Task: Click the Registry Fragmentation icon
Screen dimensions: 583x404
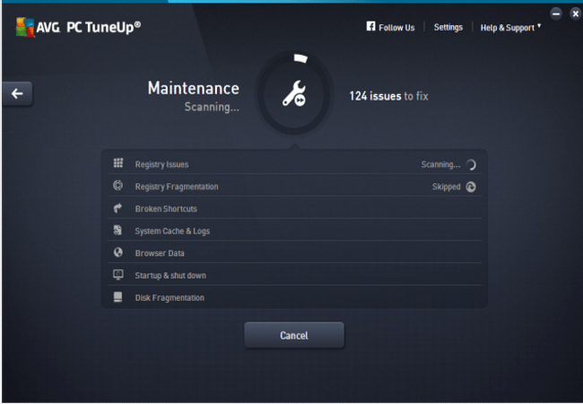Action: (117, 186)
